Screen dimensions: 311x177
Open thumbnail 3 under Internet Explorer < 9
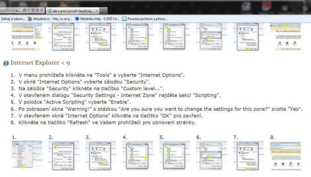coord(100,156)
